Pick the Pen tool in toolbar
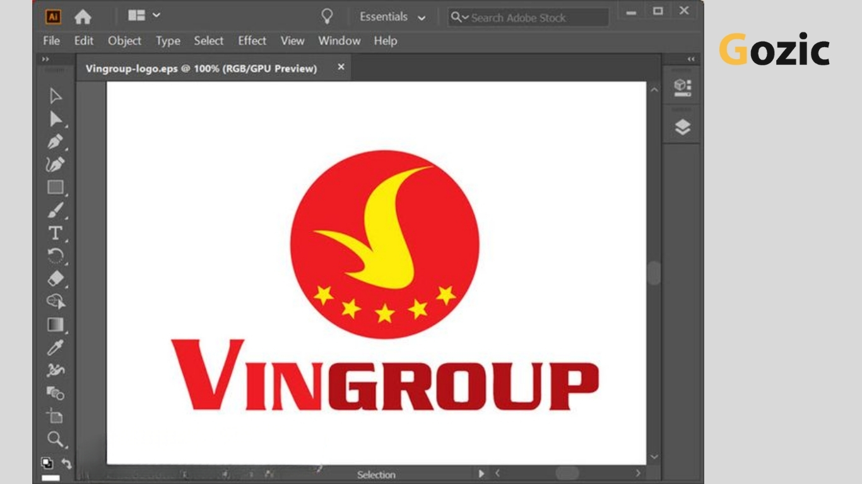 pyautogui.click(x=56, y=142)
